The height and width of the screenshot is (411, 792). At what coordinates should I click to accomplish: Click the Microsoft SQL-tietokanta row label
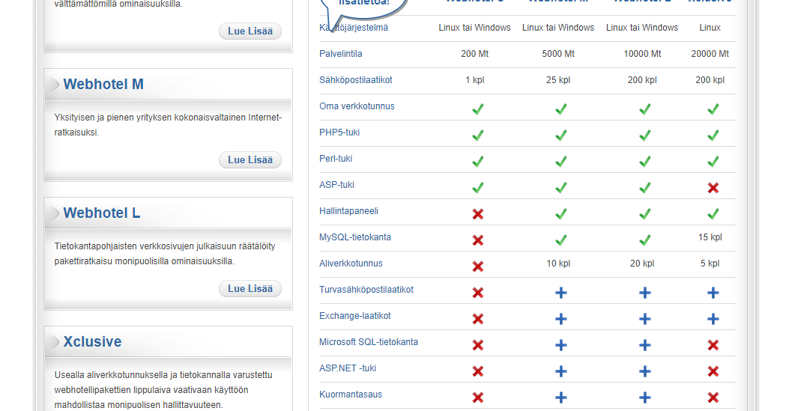(368, 342)
